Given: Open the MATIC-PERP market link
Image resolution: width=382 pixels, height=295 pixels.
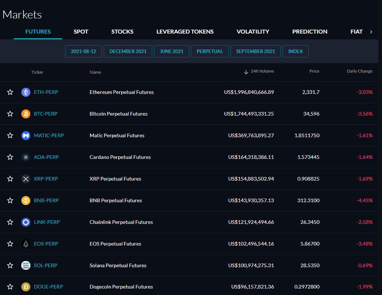Looking at the screenshot, I should pyautogui.click(x=49, y=135).
